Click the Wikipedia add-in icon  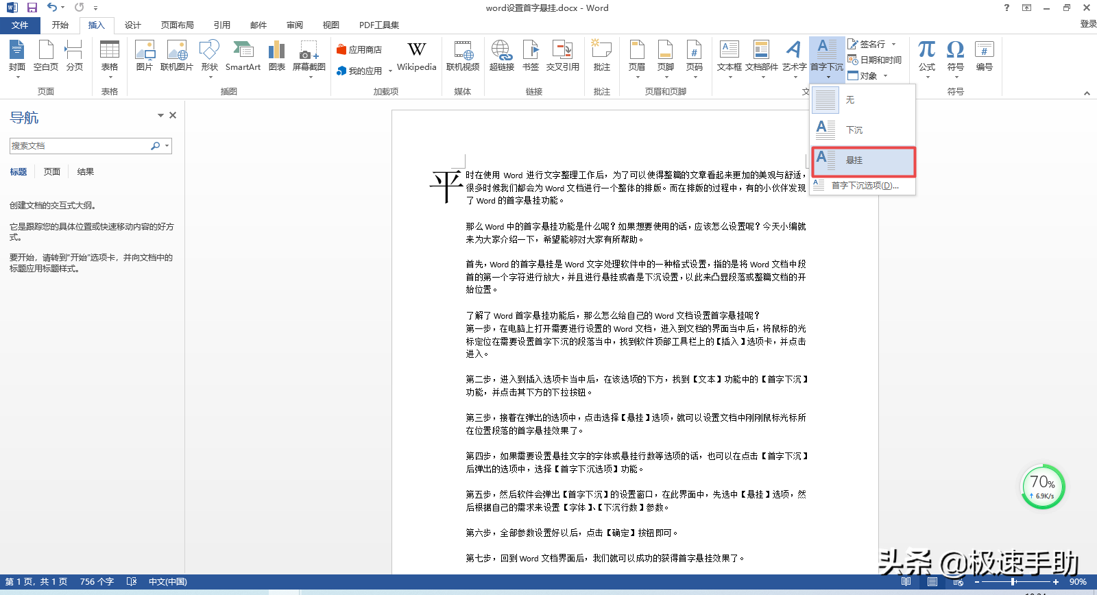(x=416, y=56)
